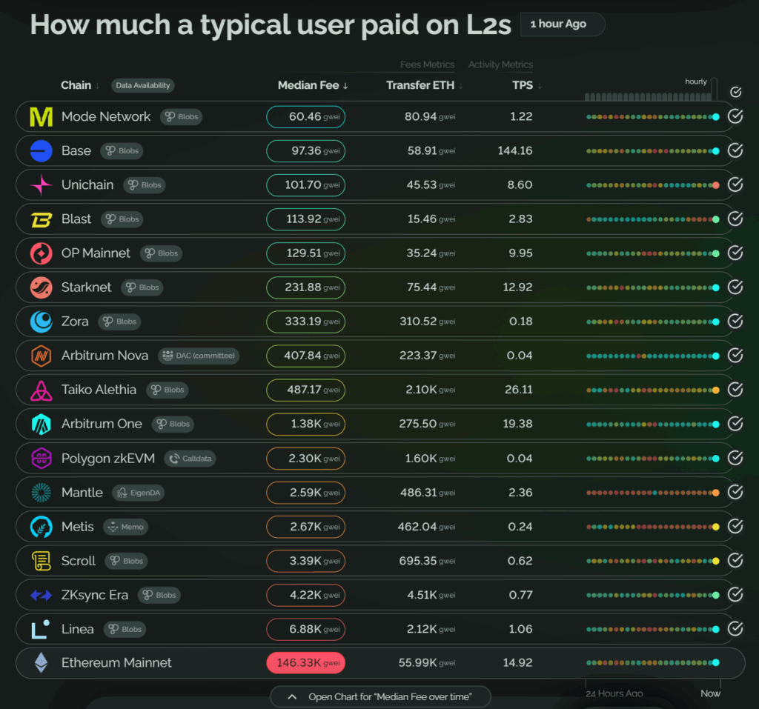The height and width of the screenshot is (709, 759).
Task: Toggle the Mode Network row checkmark
Action: coord(735,116)
